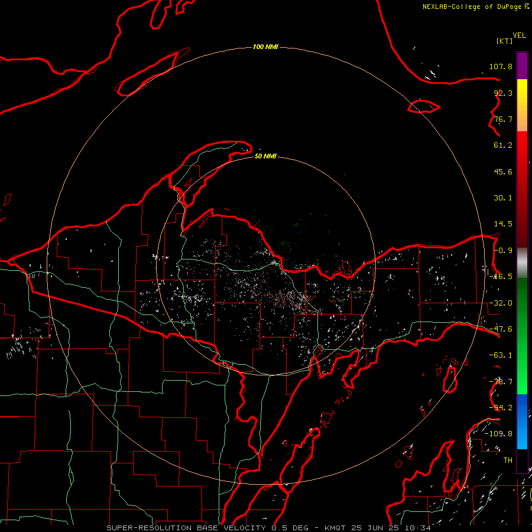Select the -78.7 legend value
Image resolution: width=532 pixels, height=532 pixels.
501,382
